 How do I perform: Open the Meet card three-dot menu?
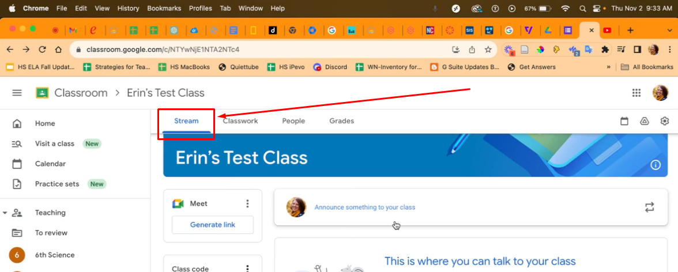click(x=247, y=203)
